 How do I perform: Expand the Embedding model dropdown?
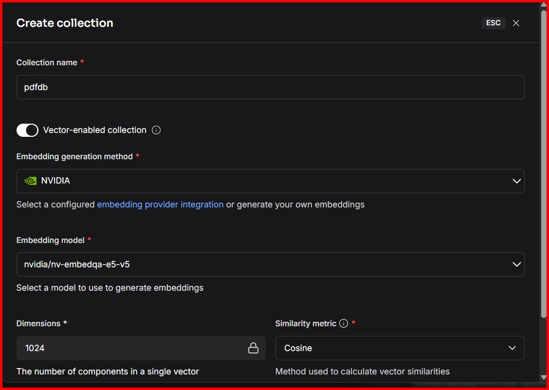tap(270, 264)
